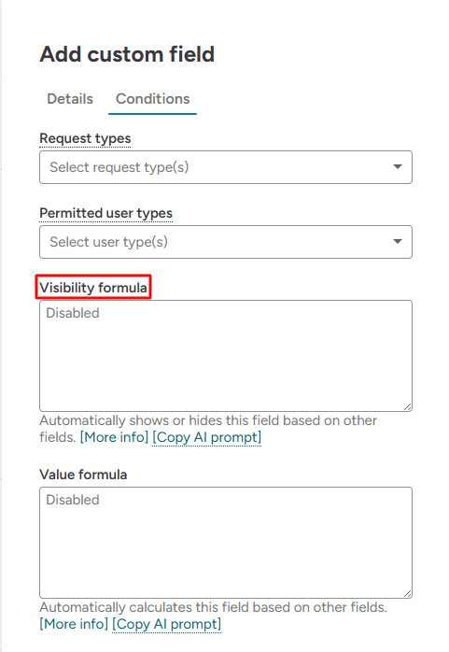
Task: Click the Visibility formula resize handle
Action: click(408, 407)
